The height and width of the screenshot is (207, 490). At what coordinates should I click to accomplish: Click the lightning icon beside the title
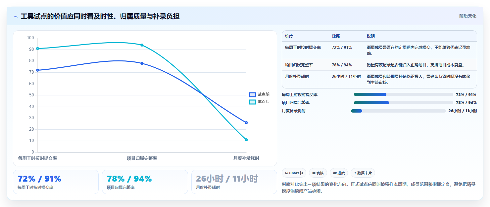[x=16, y=17]
